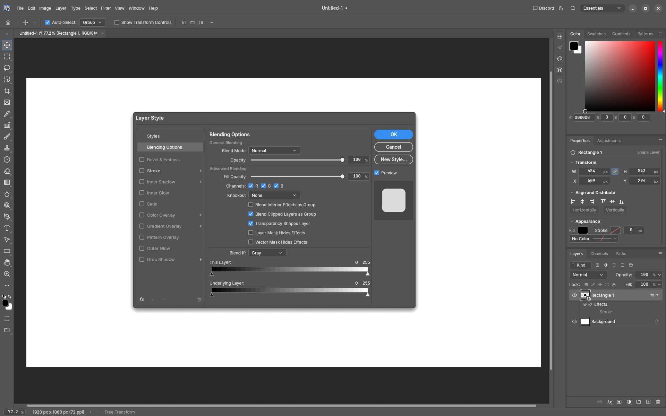This screenshot has width=666, height=416.
Task: Click the delete effect trash icon in Layer Style
Action: pos(199,300)
